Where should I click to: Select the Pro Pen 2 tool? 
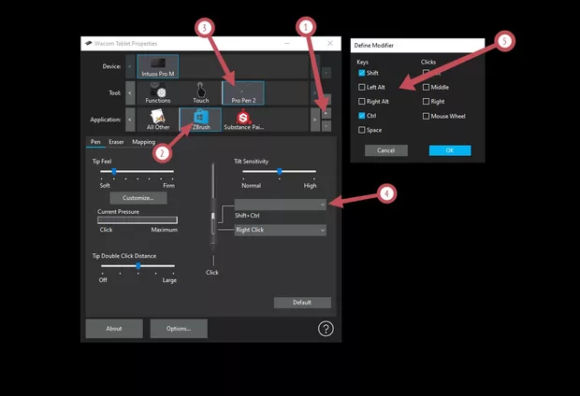tap(243, 93)
